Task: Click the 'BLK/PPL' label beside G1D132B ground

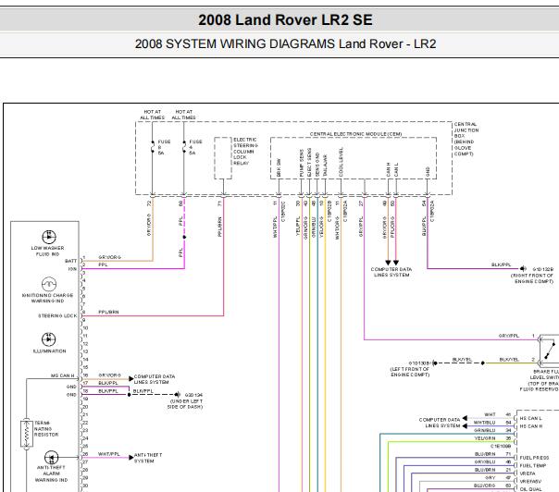Action: point(502,264)
